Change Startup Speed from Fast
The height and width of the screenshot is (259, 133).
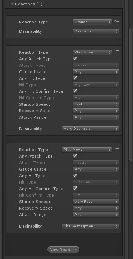coord(96,104)
